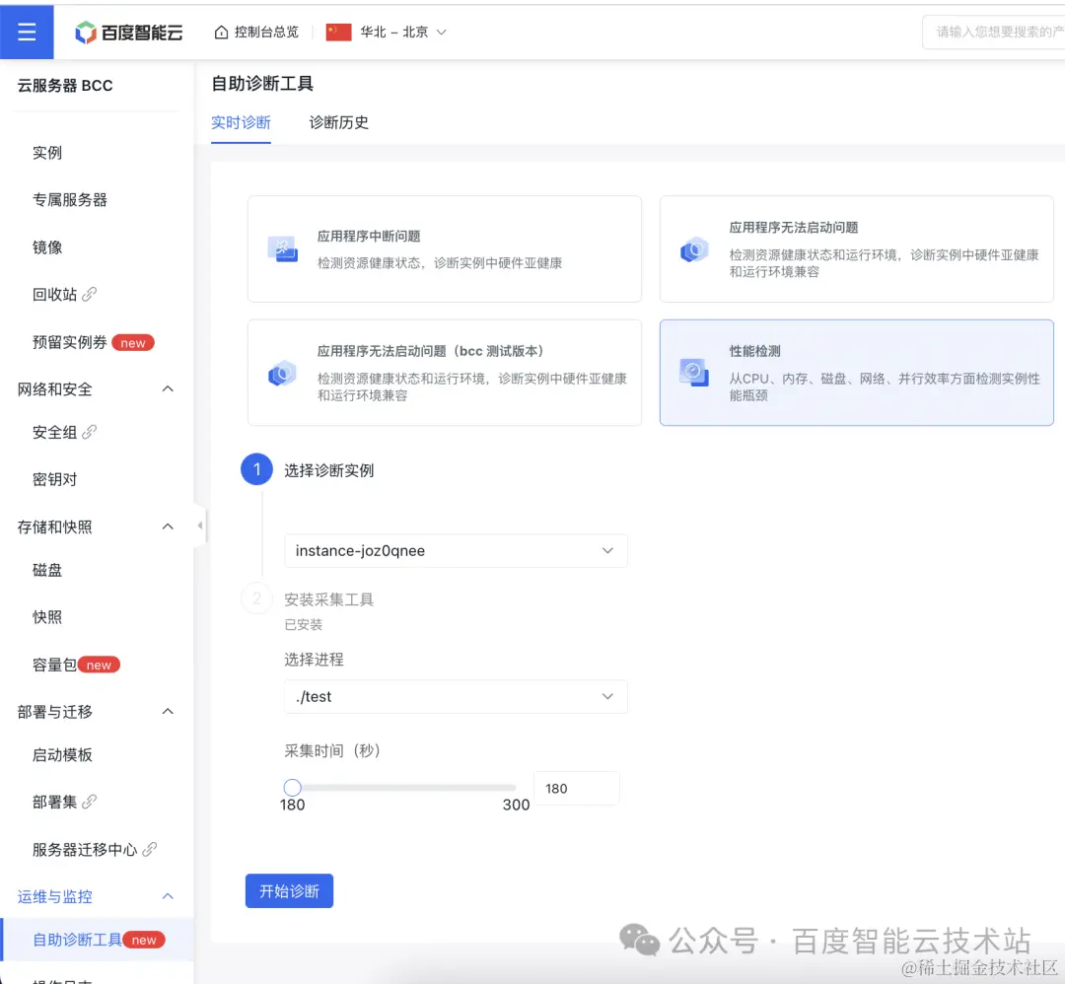1065x984 pixels.
Task: Open the instance-joz0qnee instance dropdown
Action: coord(455,550)
